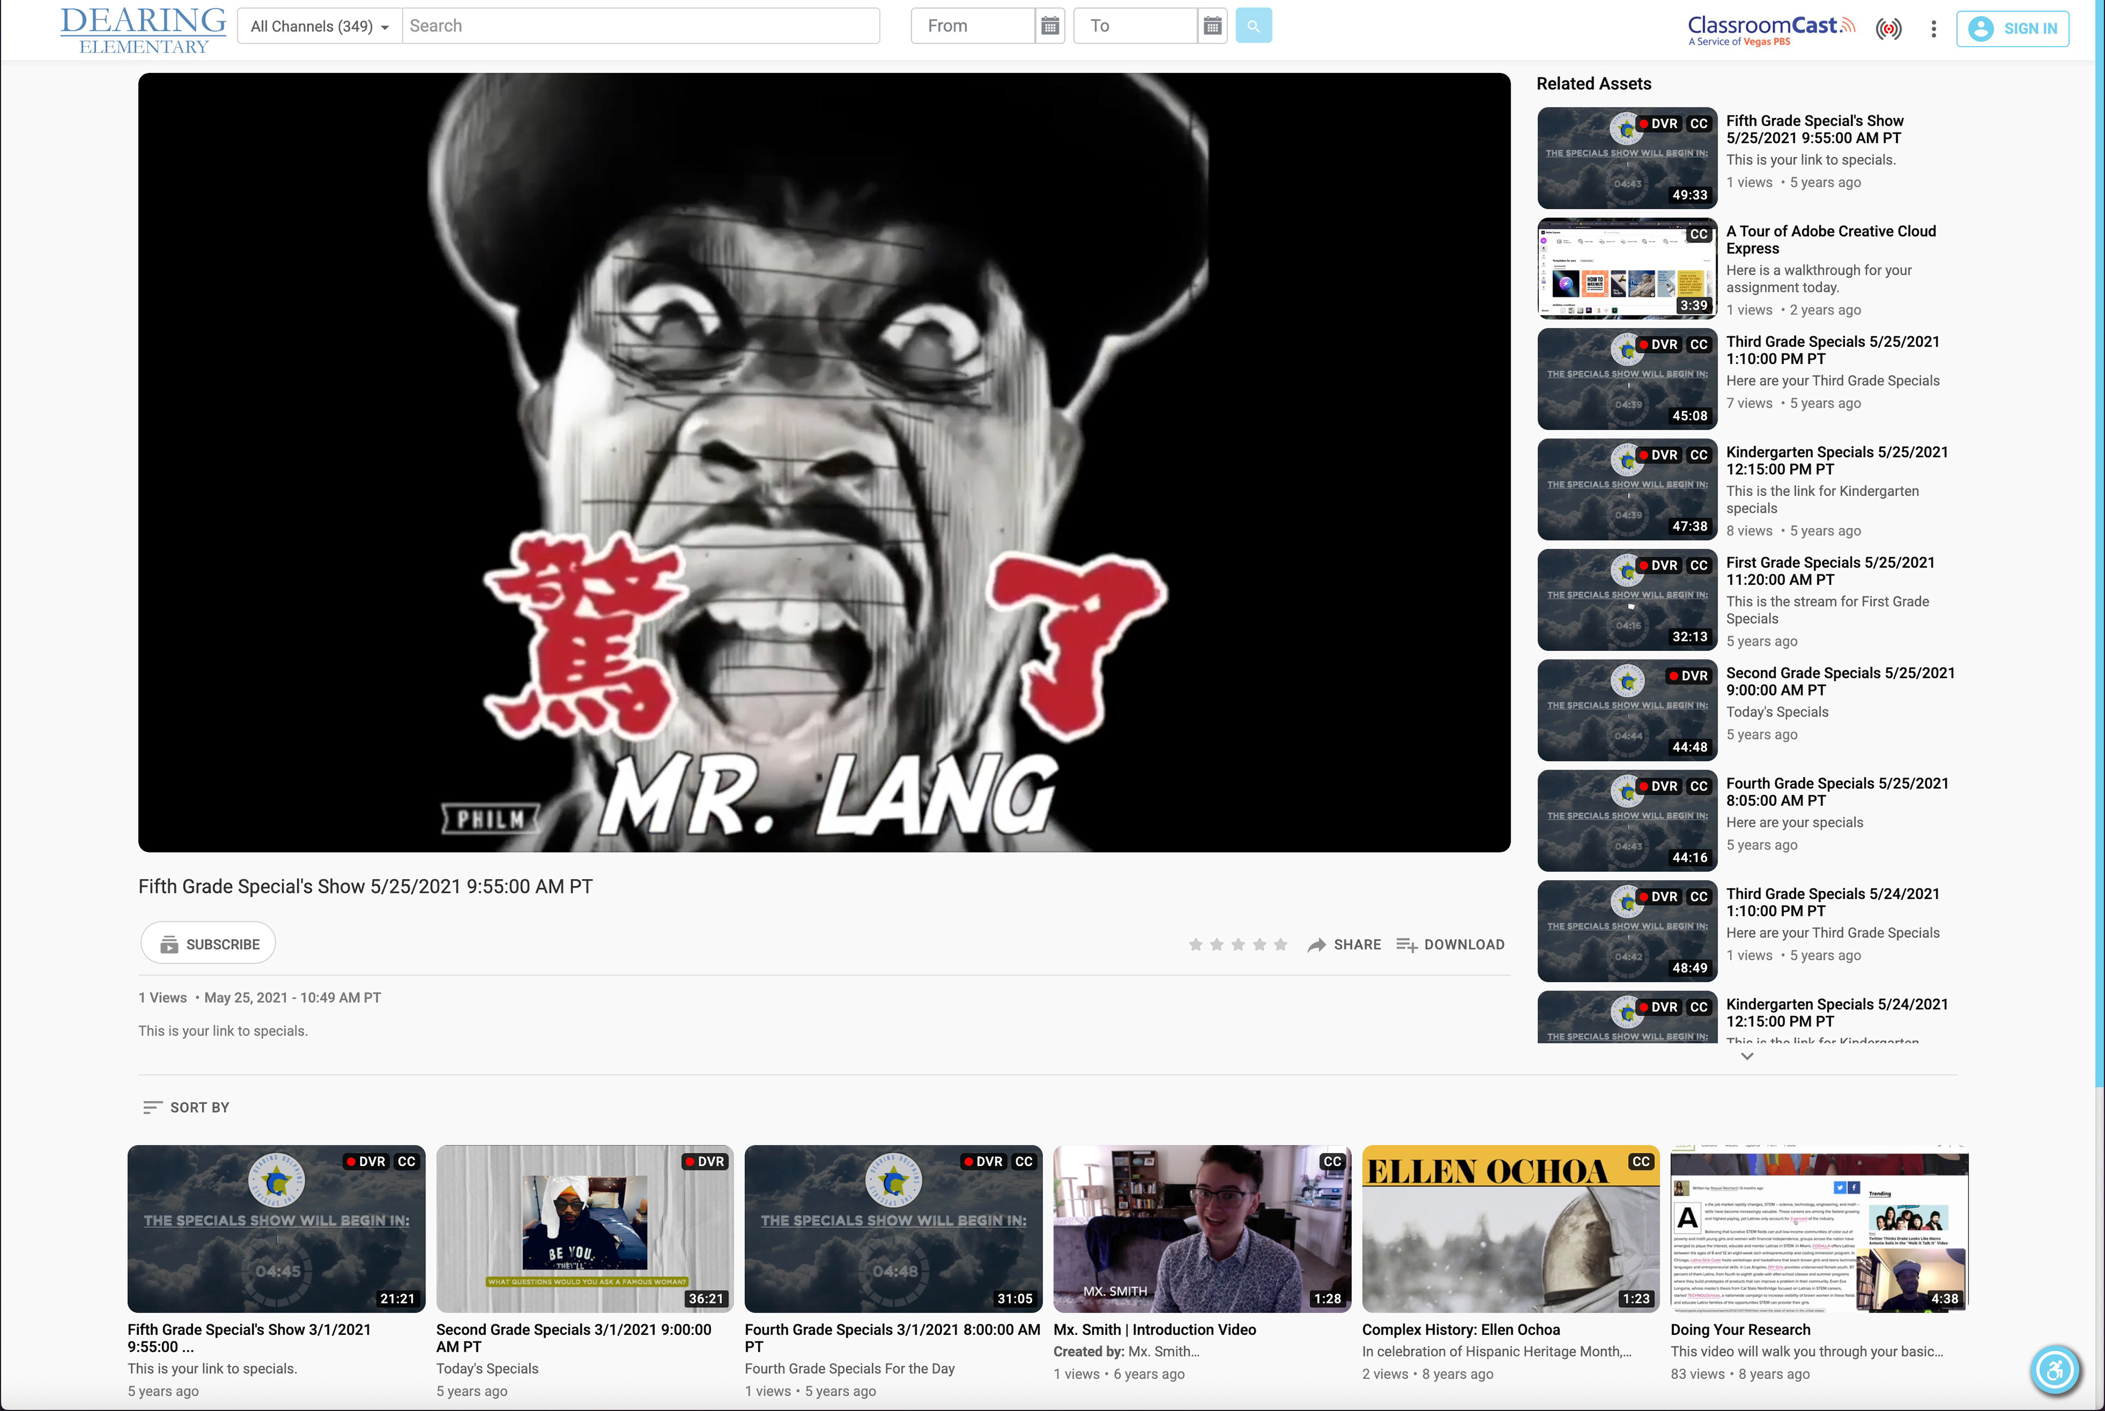Screen dimensions: 2105x1411
Task: Toggle Subscribe for this channel
Action: tap(208, 944)
